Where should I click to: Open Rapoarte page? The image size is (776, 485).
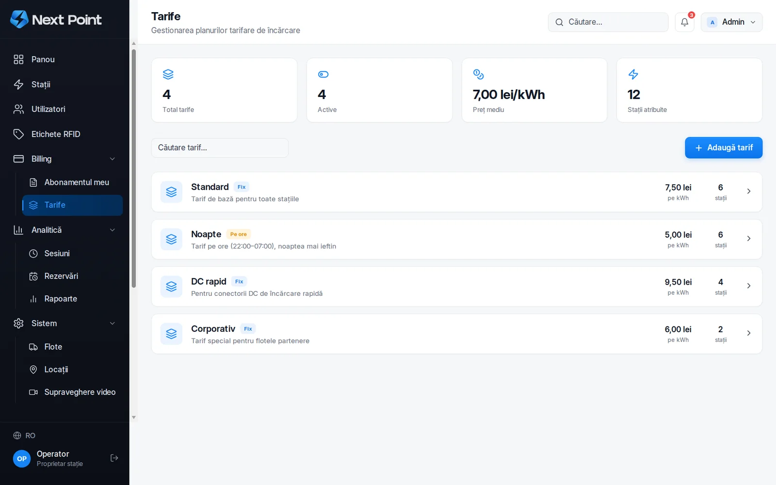[x=72, y=299]
